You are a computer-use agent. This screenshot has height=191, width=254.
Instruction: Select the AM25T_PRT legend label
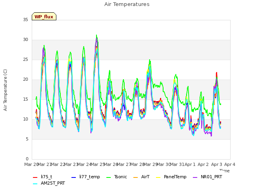(53, 183)
